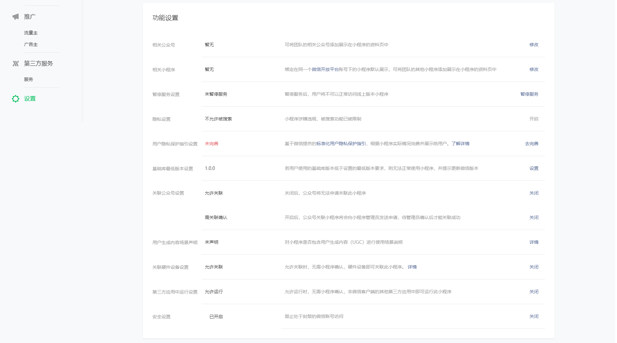Image resolution: width=617 pixels, height=343 pixels.
Task: Click the 暂停服务 action link
Action: [529, 94]
